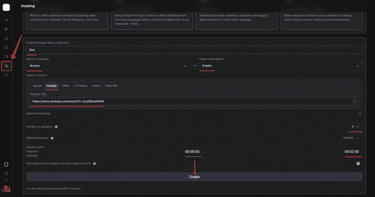375x197 pixels.
Task: Open the Speech Synthesis sidebar icon
Action: pyautogui.click(x=6, y=20)
